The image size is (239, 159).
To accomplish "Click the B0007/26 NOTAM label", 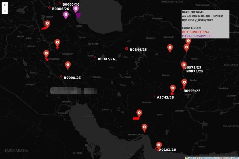I will coord(106,59).
